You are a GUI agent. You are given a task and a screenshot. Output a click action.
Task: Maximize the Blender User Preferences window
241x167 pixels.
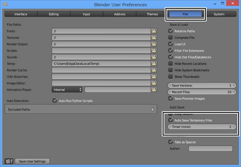point(222,3)
